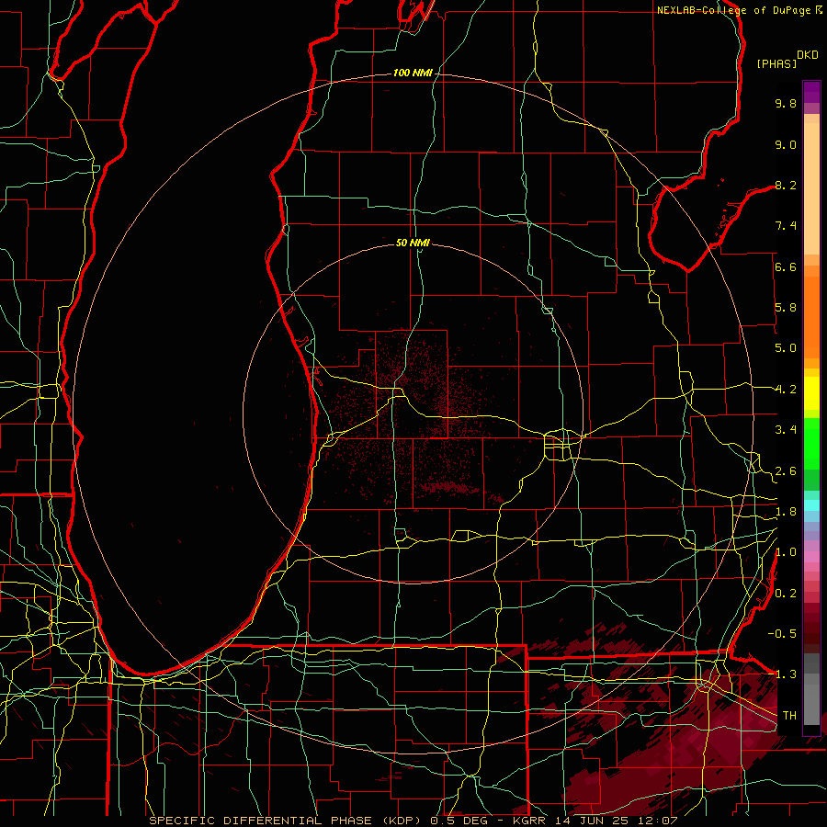Click the 9.0 value on color scale
Viewport: 827px width, 827px height.
[x=786, y=144]
